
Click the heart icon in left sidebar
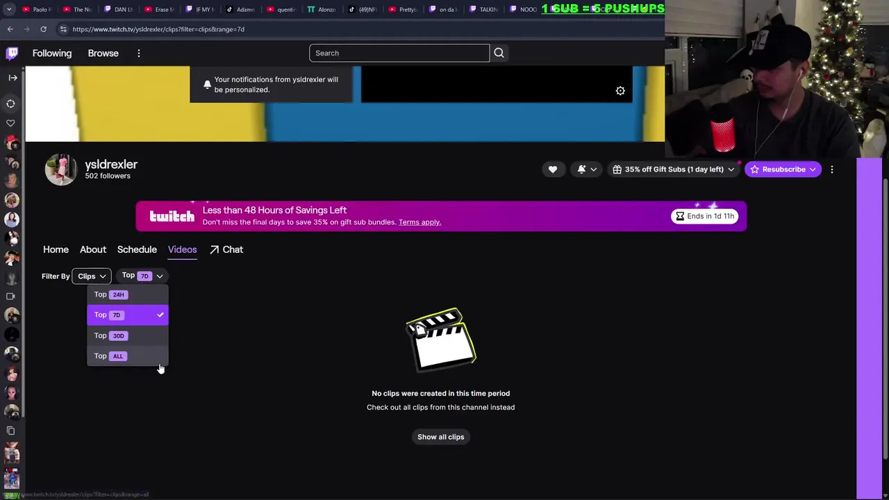click(x=10, y=123)
